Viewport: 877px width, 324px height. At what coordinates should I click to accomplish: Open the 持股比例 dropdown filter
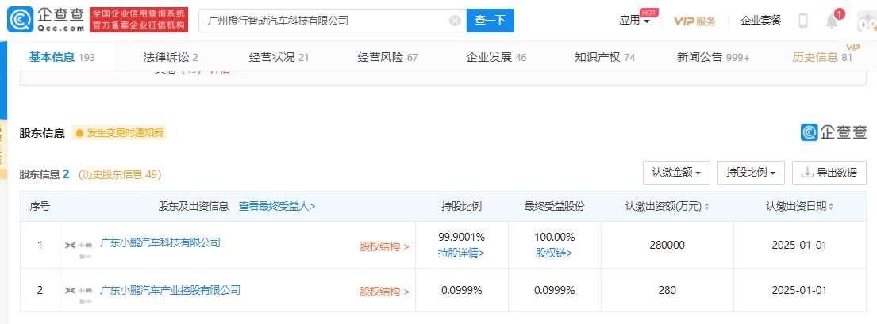(751, 173)
